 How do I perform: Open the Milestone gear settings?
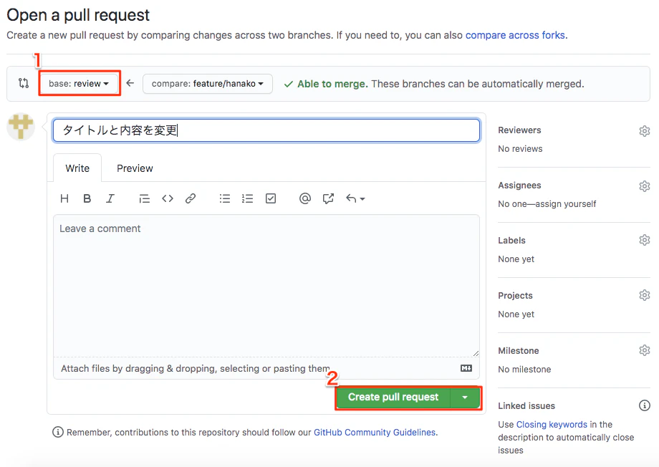pyautogui.click(x=644, y=350)
